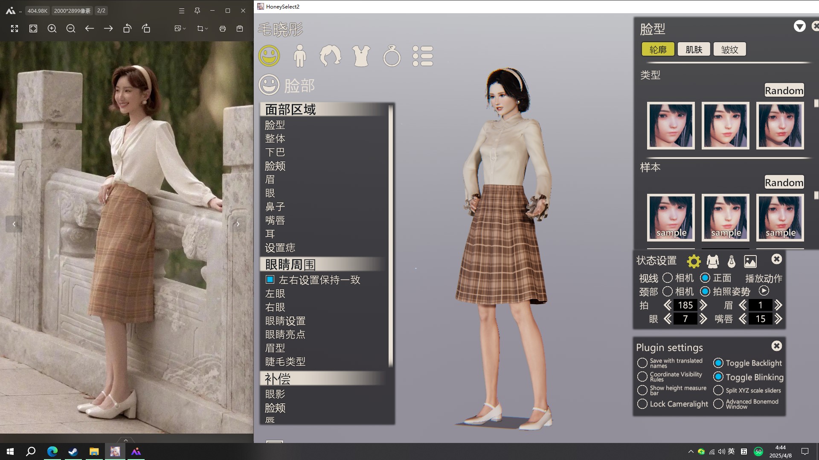Choose the first sample face thumbnail
The height and width of the screenshot is (460, 819).
(671, 217)
